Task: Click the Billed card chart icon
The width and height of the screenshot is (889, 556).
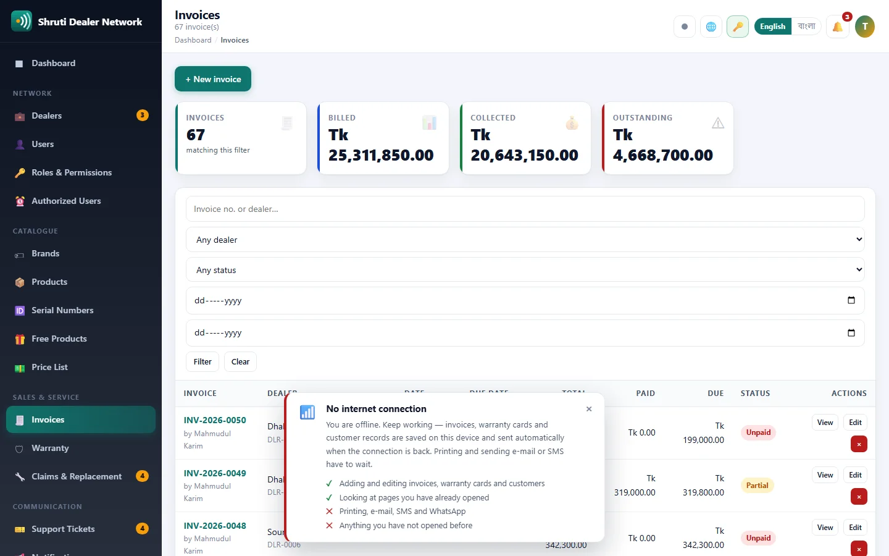Action: tap(429, 123)
